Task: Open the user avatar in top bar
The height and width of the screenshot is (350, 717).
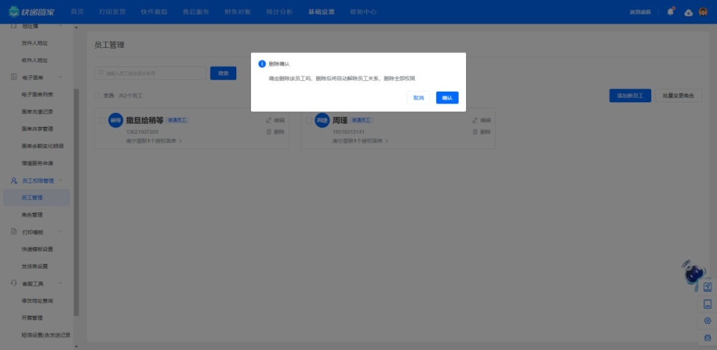Action: point(704,12)
